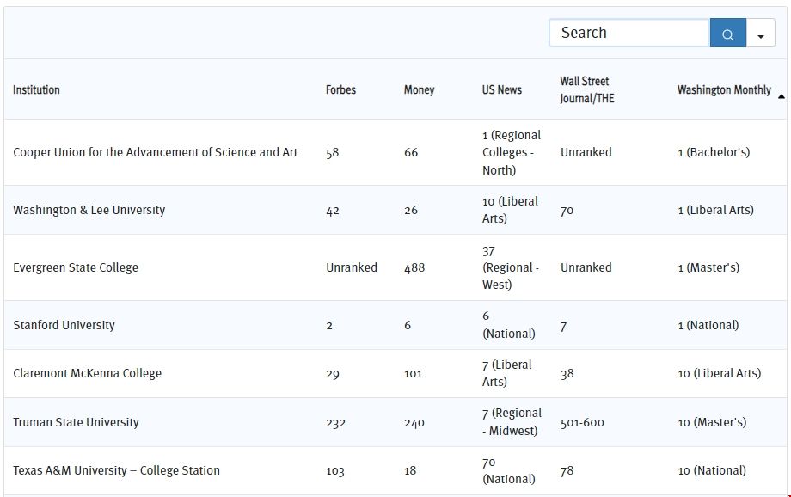The image size is (791, 497).
Task: Click Texas A&M University – College Station
Action: pyautogui.click(x=116, y=470)
